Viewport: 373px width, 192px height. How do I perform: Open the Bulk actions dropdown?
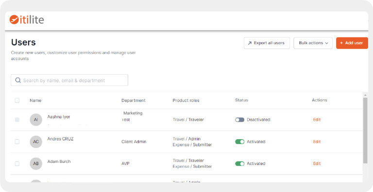click(313, 43)
